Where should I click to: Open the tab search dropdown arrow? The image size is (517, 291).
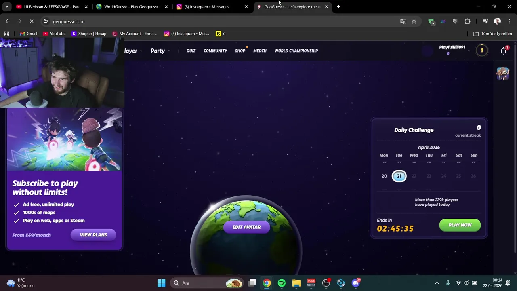[x=7, y=7]
